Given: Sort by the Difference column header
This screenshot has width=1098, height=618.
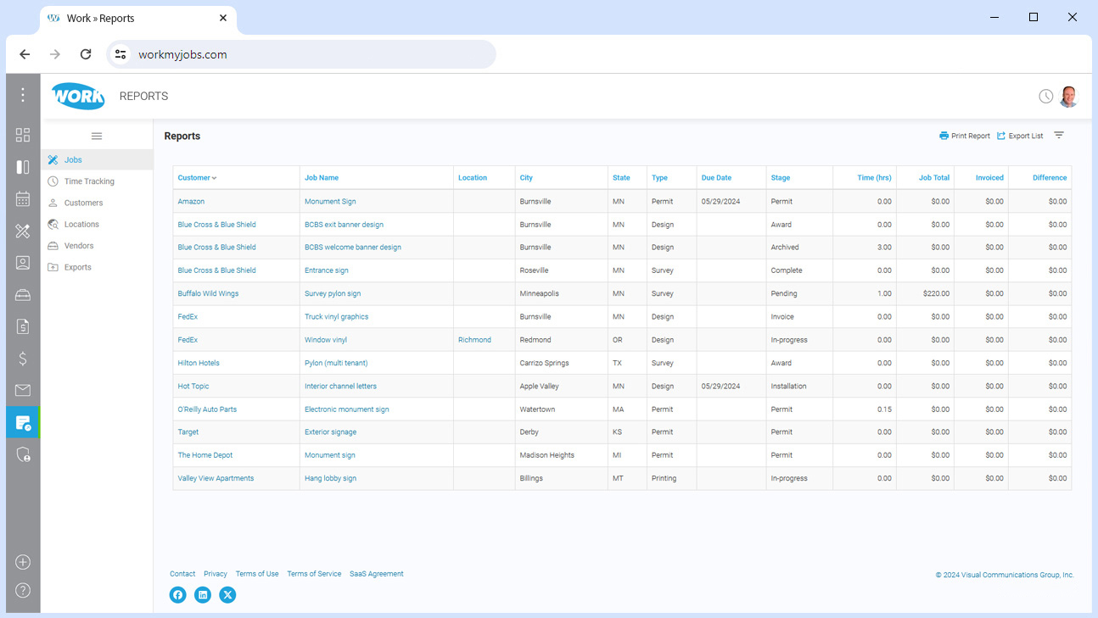Looking at the screenshot, I should (1050, 178).
